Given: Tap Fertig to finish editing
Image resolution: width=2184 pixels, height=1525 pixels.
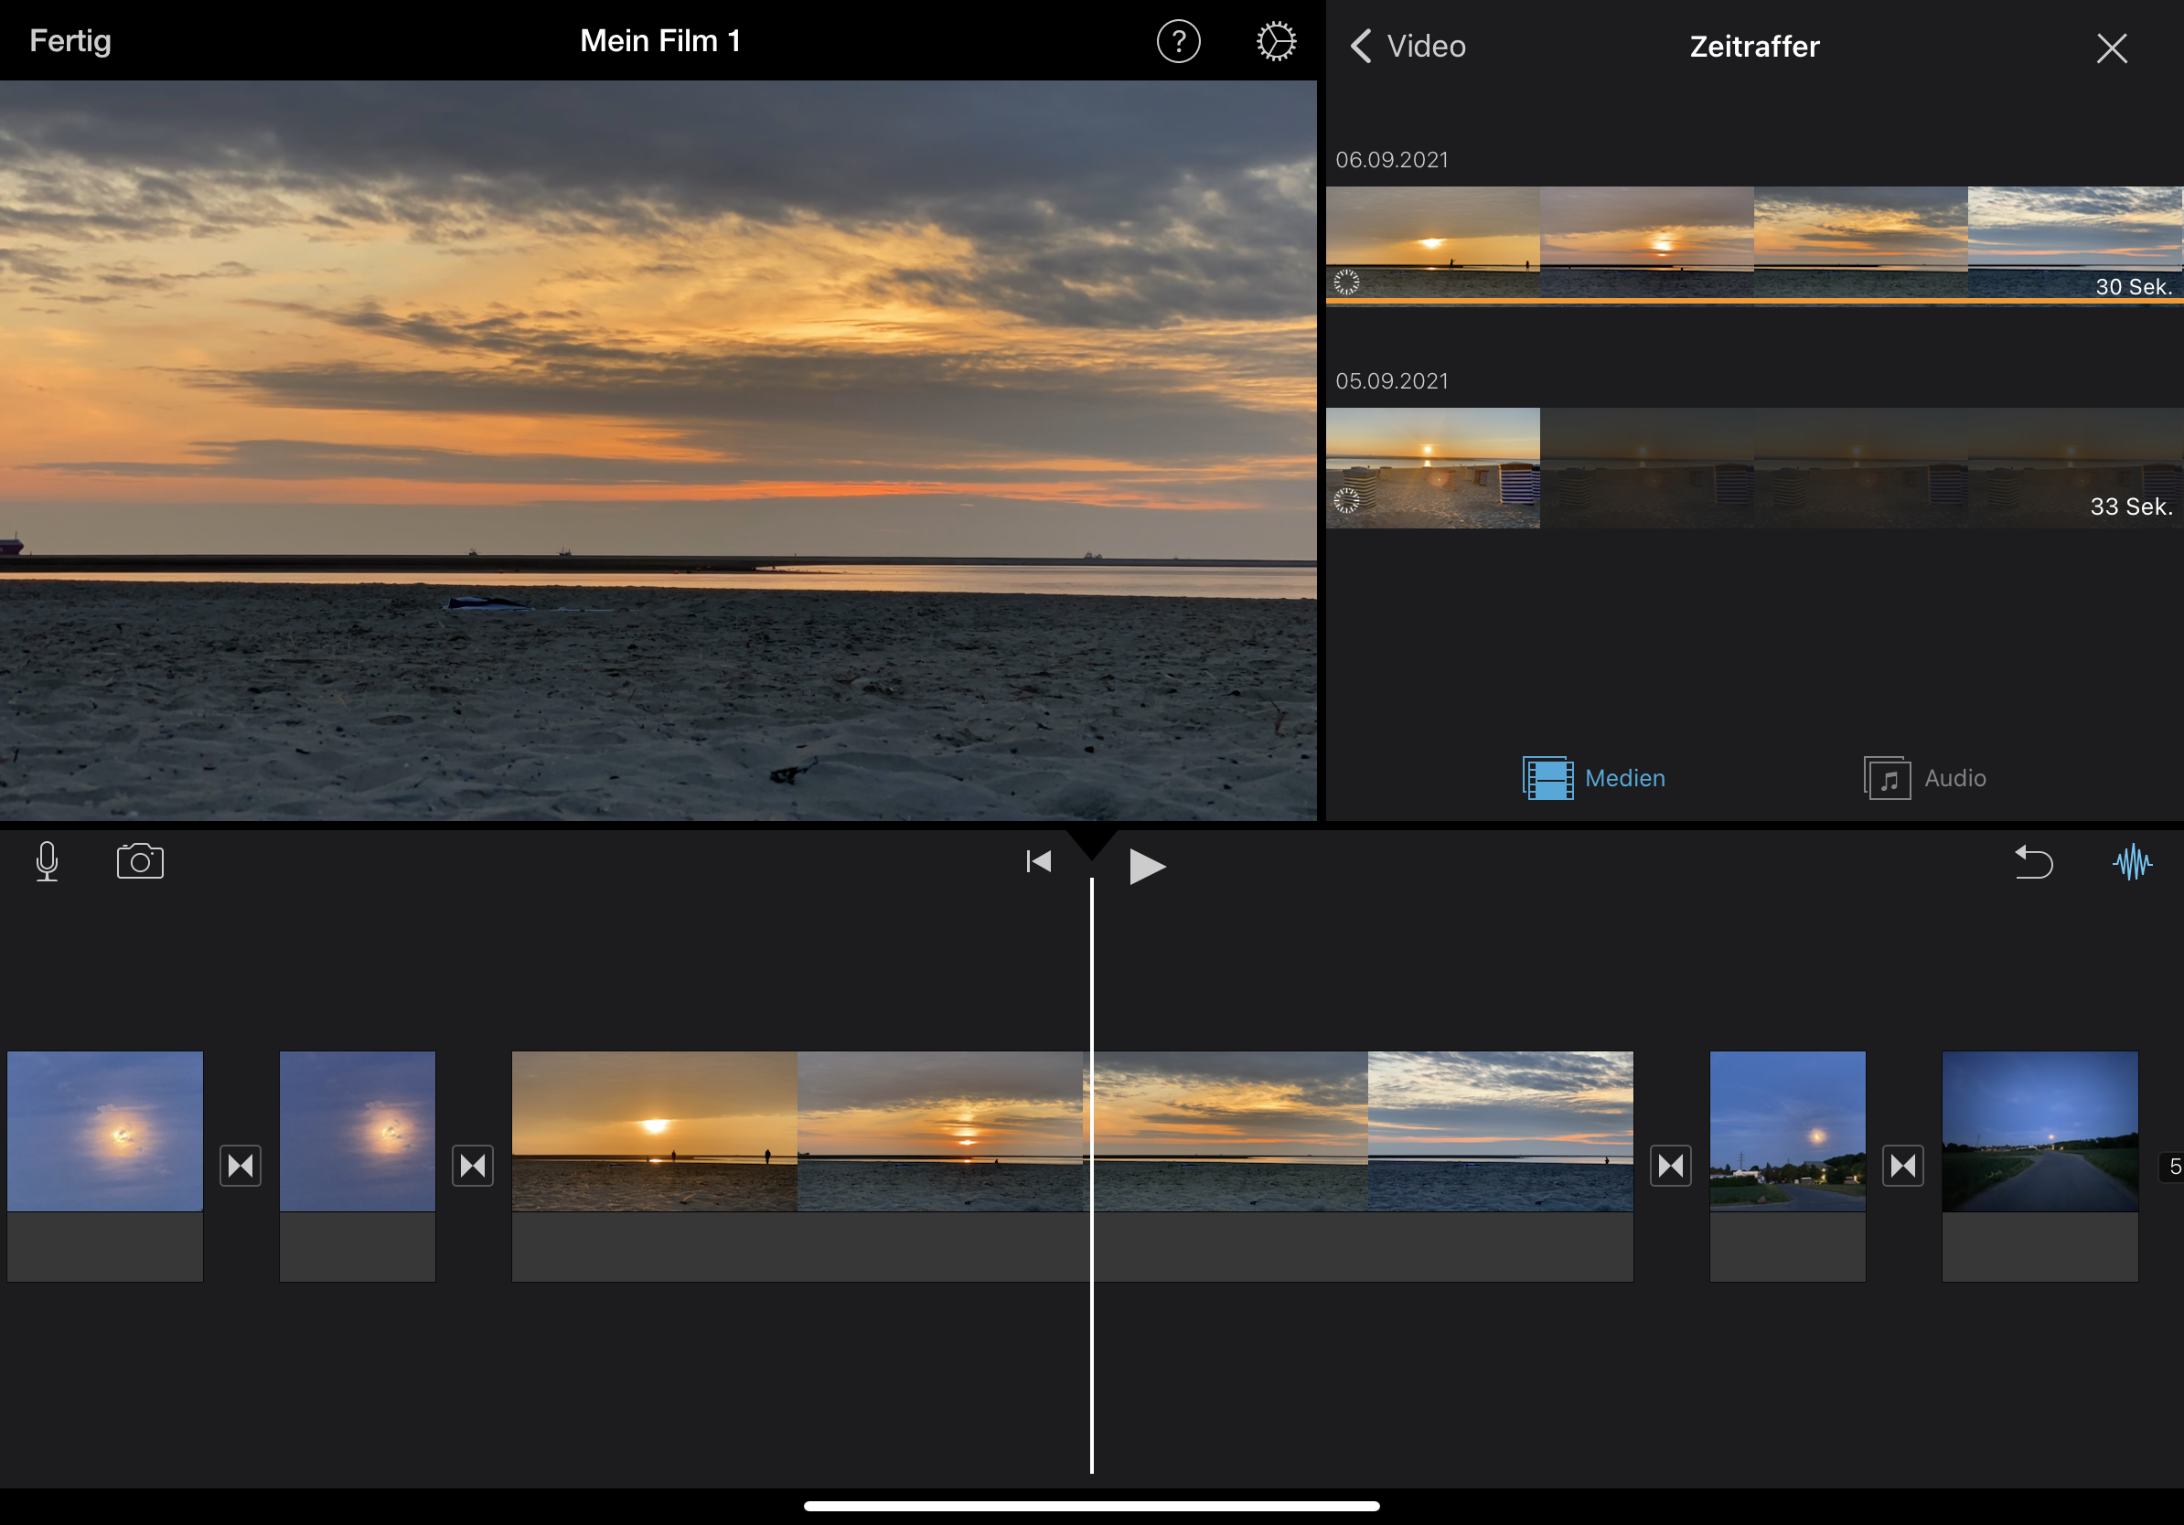Looking at the screenshot, I should [70, 41].
